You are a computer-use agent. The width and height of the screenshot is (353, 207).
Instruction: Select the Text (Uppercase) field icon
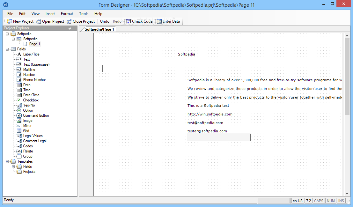click(19, 64)
